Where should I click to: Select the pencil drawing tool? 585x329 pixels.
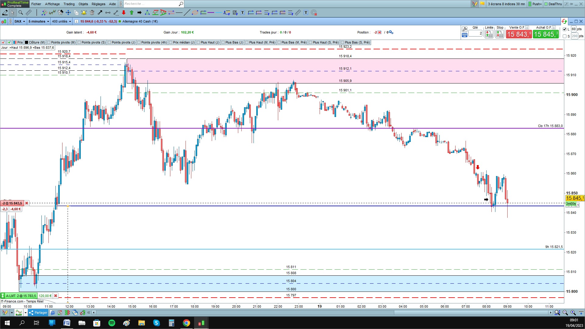[5, 12]
